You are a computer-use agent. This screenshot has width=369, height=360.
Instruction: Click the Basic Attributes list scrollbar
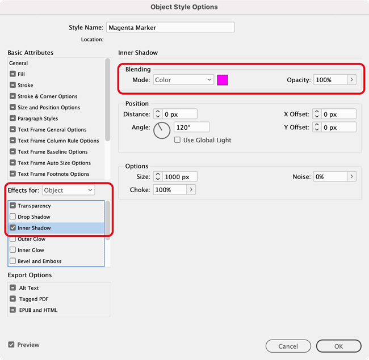(107, 100)
